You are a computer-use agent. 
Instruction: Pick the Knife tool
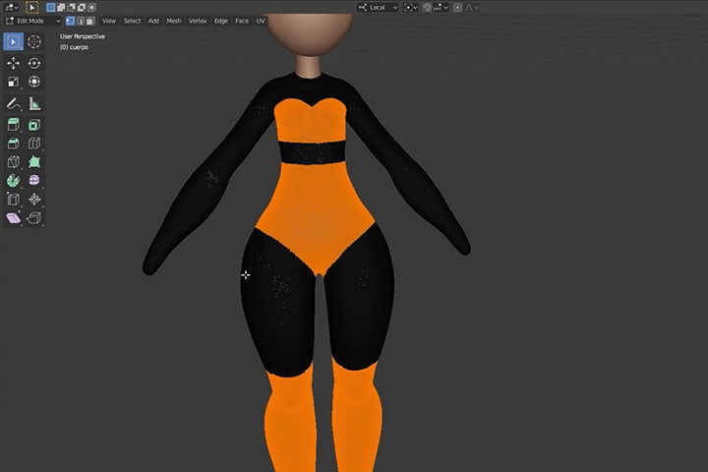tap(13, 162)
